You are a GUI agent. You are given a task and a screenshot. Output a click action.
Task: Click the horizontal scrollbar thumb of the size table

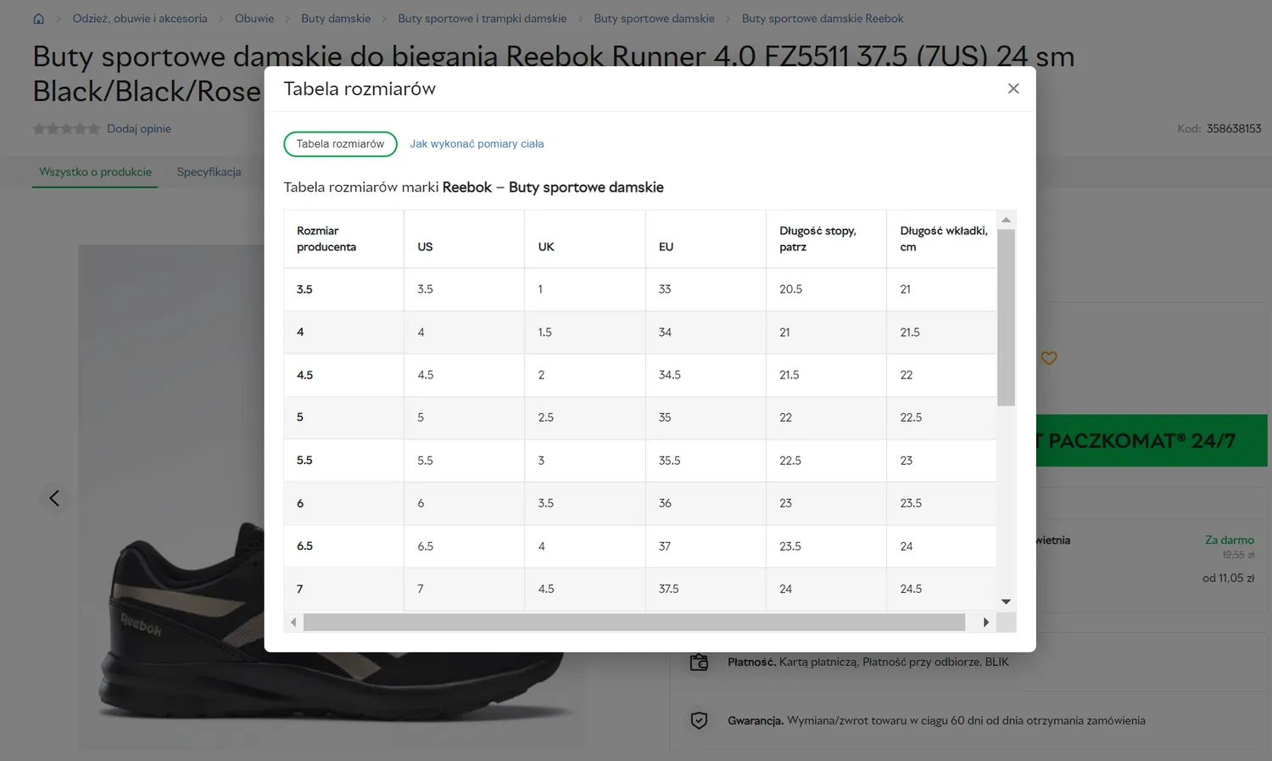tap(634, 622)
